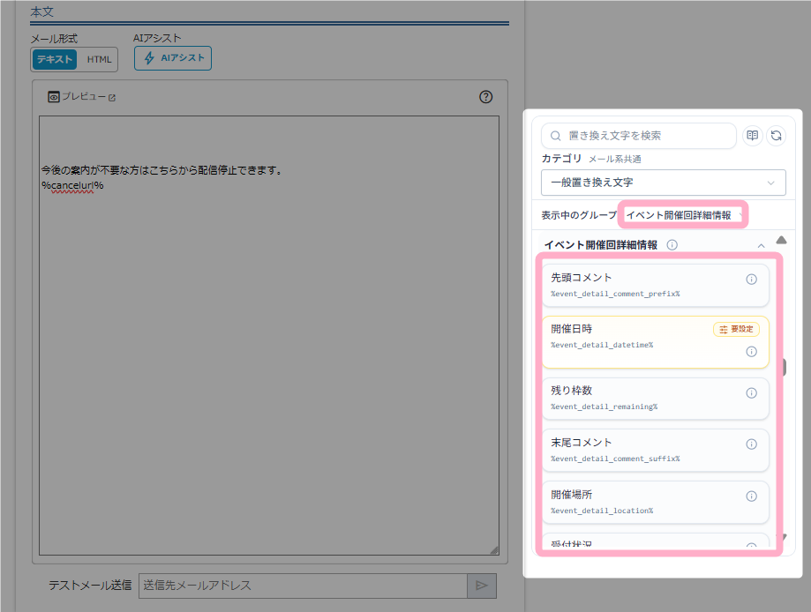Collapse the イベント開催回詳細情報 section chevron
This screenshot has height=612, width=811.
(x=761, y=245)
